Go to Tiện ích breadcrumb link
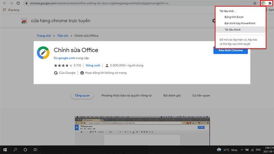The image size is (274, 154). coord(63,36)
